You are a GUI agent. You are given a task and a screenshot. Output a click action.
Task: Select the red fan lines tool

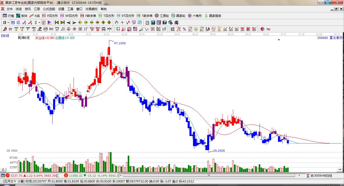pyautogui.click(x=124, y=29)
